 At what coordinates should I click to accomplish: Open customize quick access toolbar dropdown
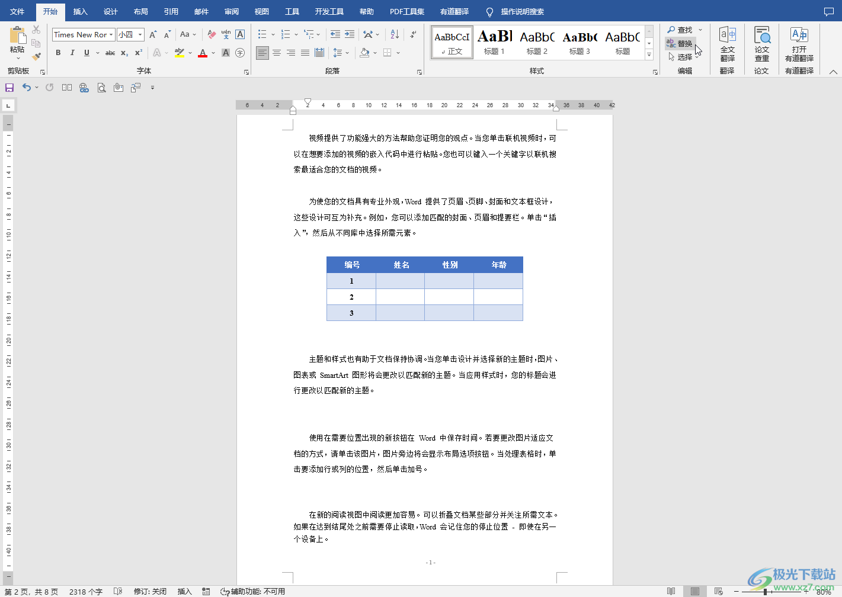pos(152,88)
